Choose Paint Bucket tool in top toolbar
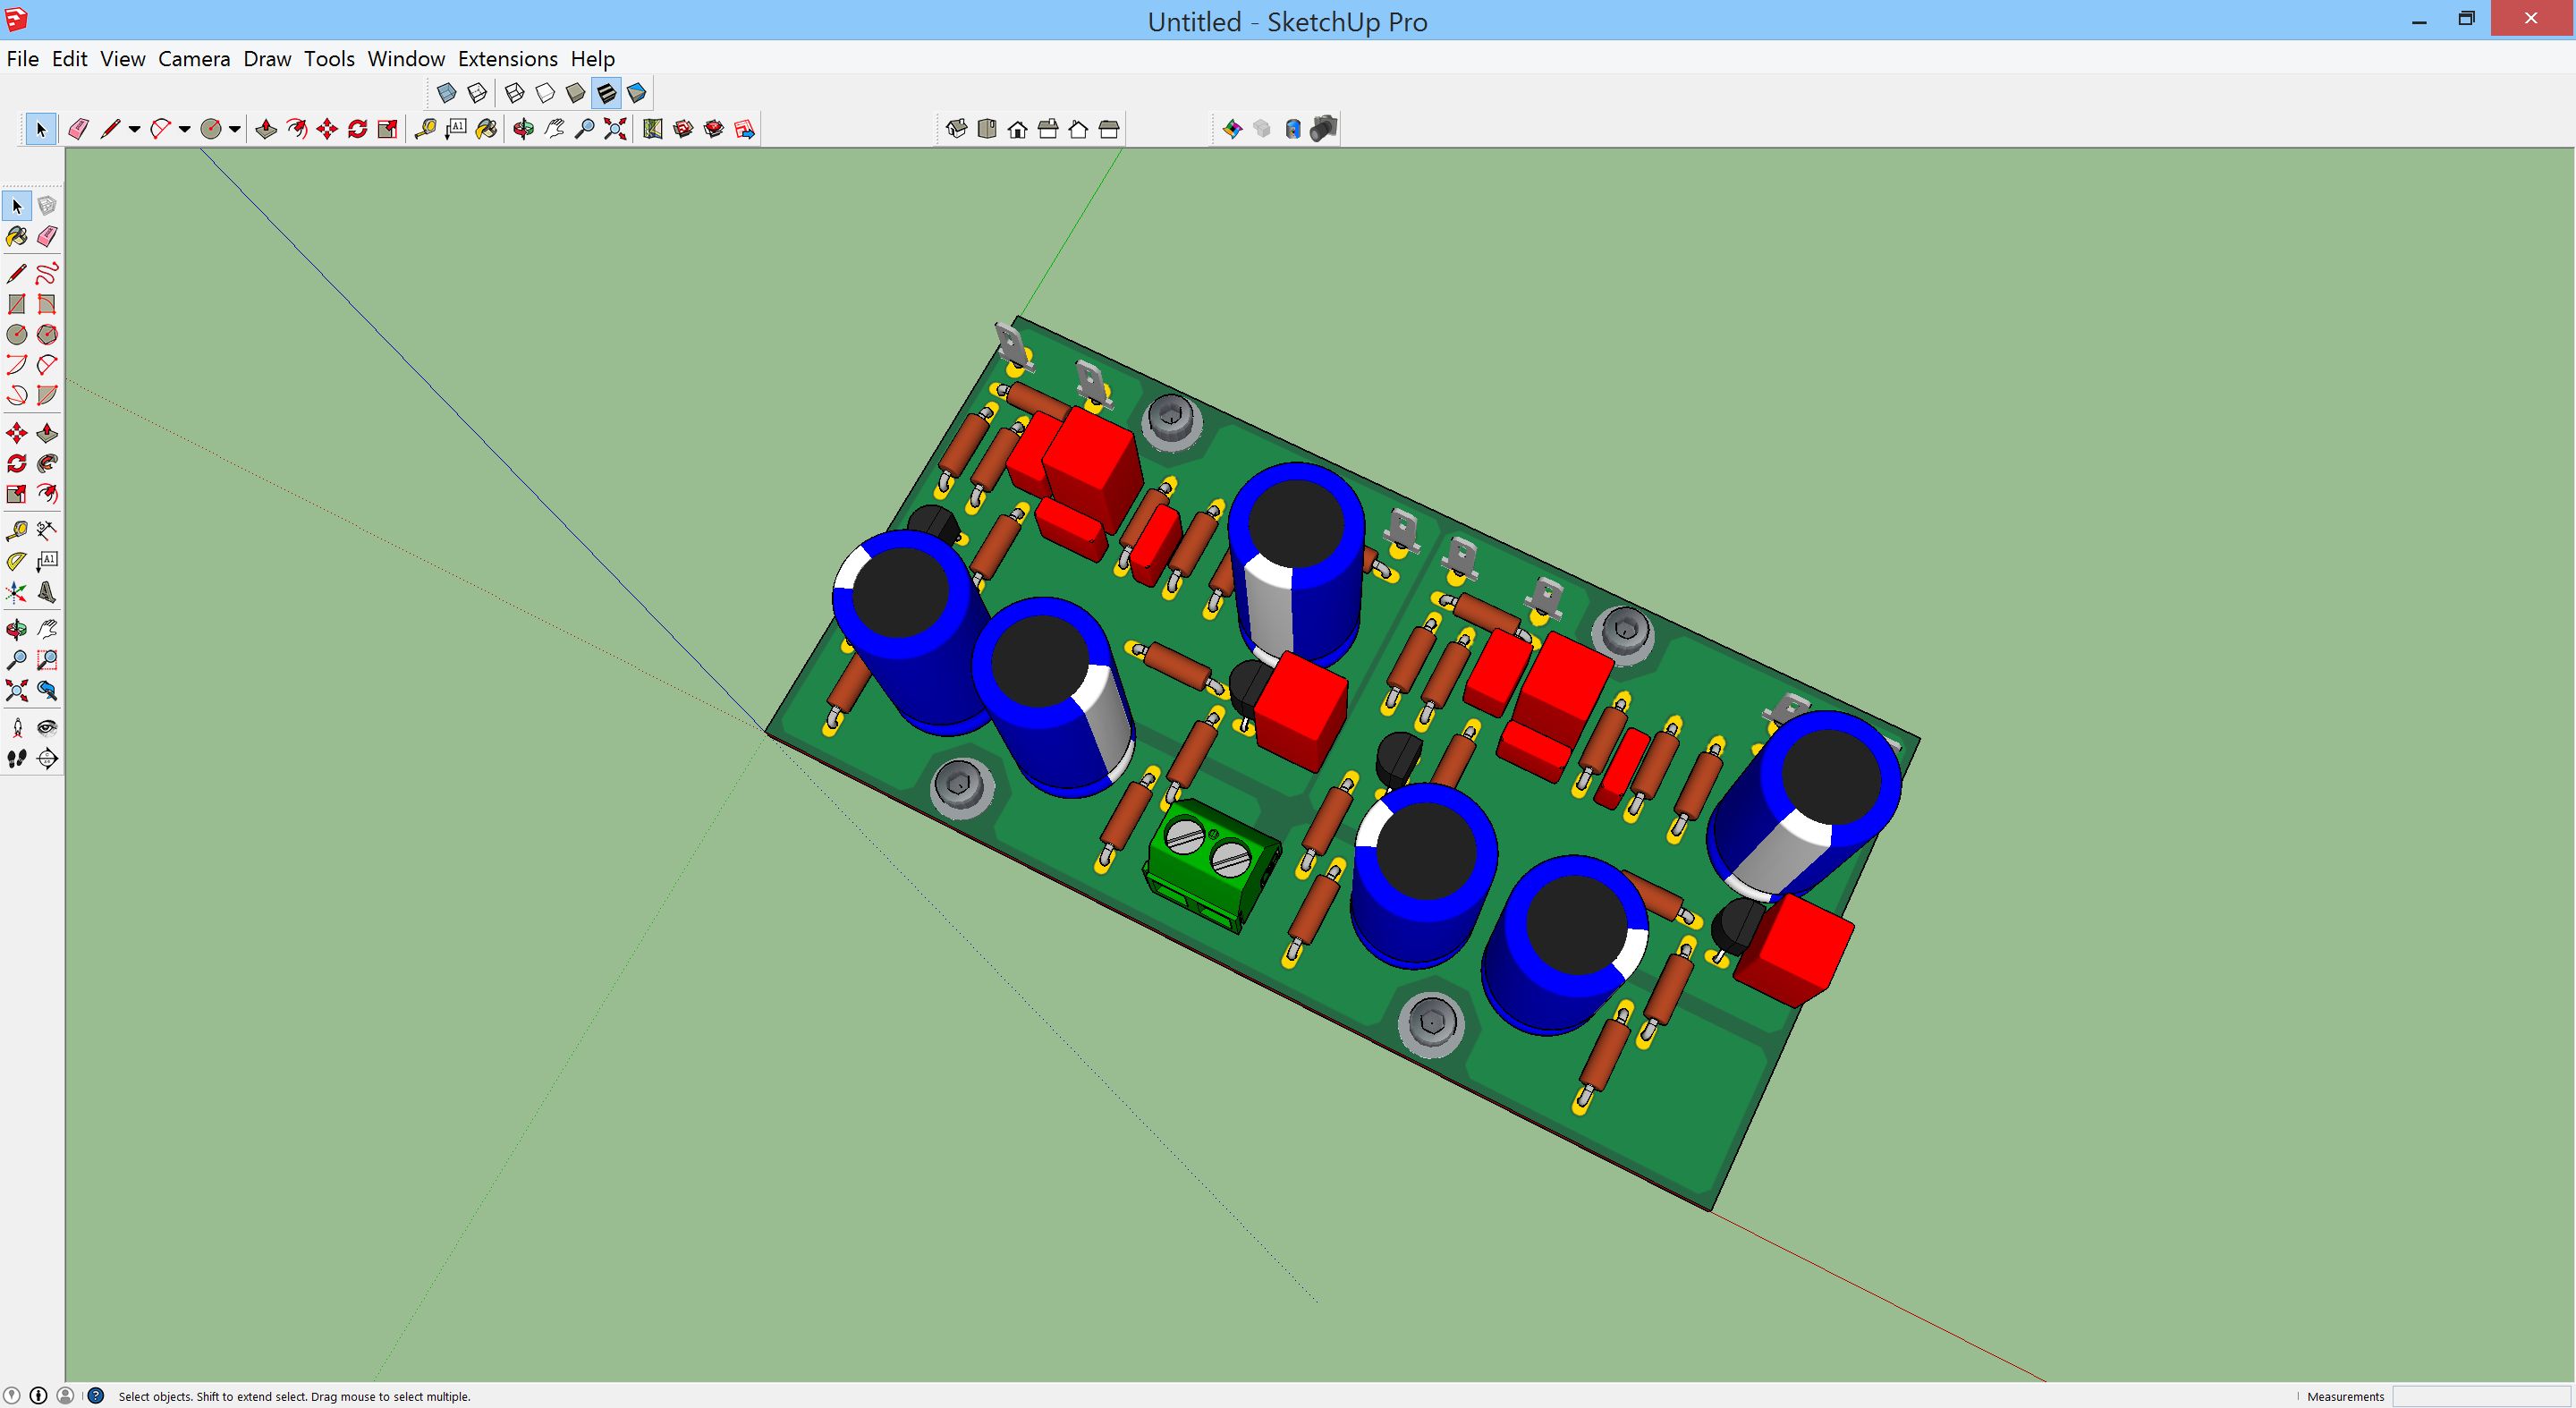 486,129
